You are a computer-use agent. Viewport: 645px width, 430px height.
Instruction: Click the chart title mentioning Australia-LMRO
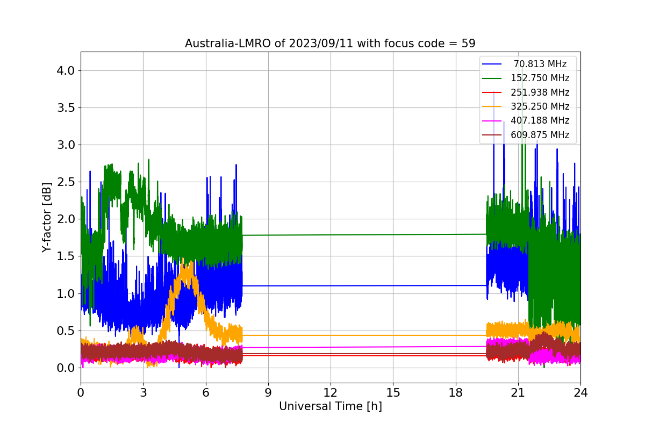point(330,44)
